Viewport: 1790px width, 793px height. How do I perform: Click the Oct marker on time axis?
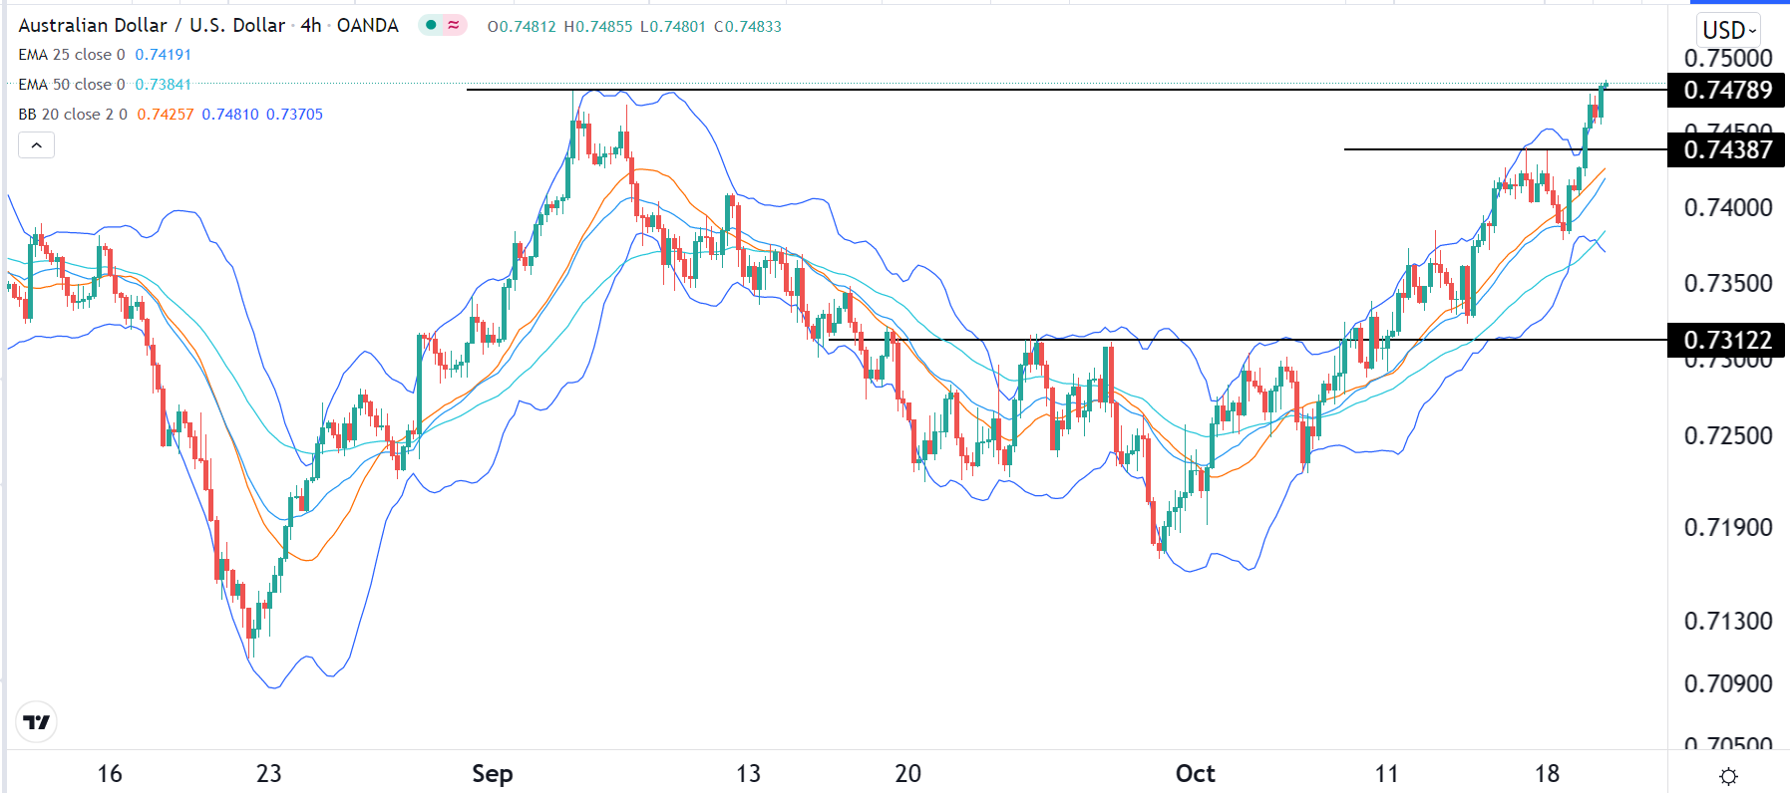(x=1195, y=774)
